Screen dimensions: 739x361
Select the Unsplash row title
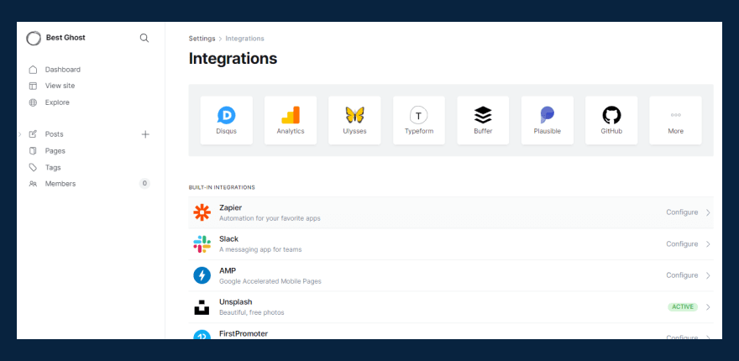[x=236, y=302]
